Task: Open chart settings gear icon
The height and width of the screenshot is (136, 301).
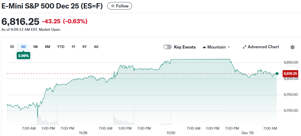Action: [293, 47]
